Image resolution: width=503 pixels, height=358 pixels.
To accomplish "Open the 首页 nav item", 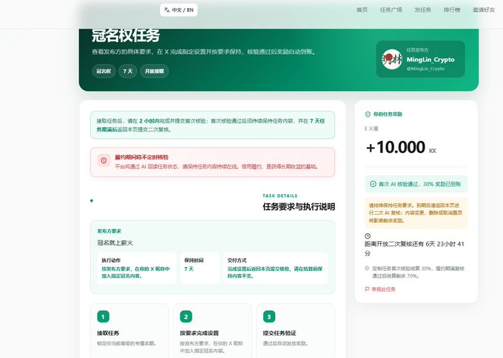I will coord(362,10).
